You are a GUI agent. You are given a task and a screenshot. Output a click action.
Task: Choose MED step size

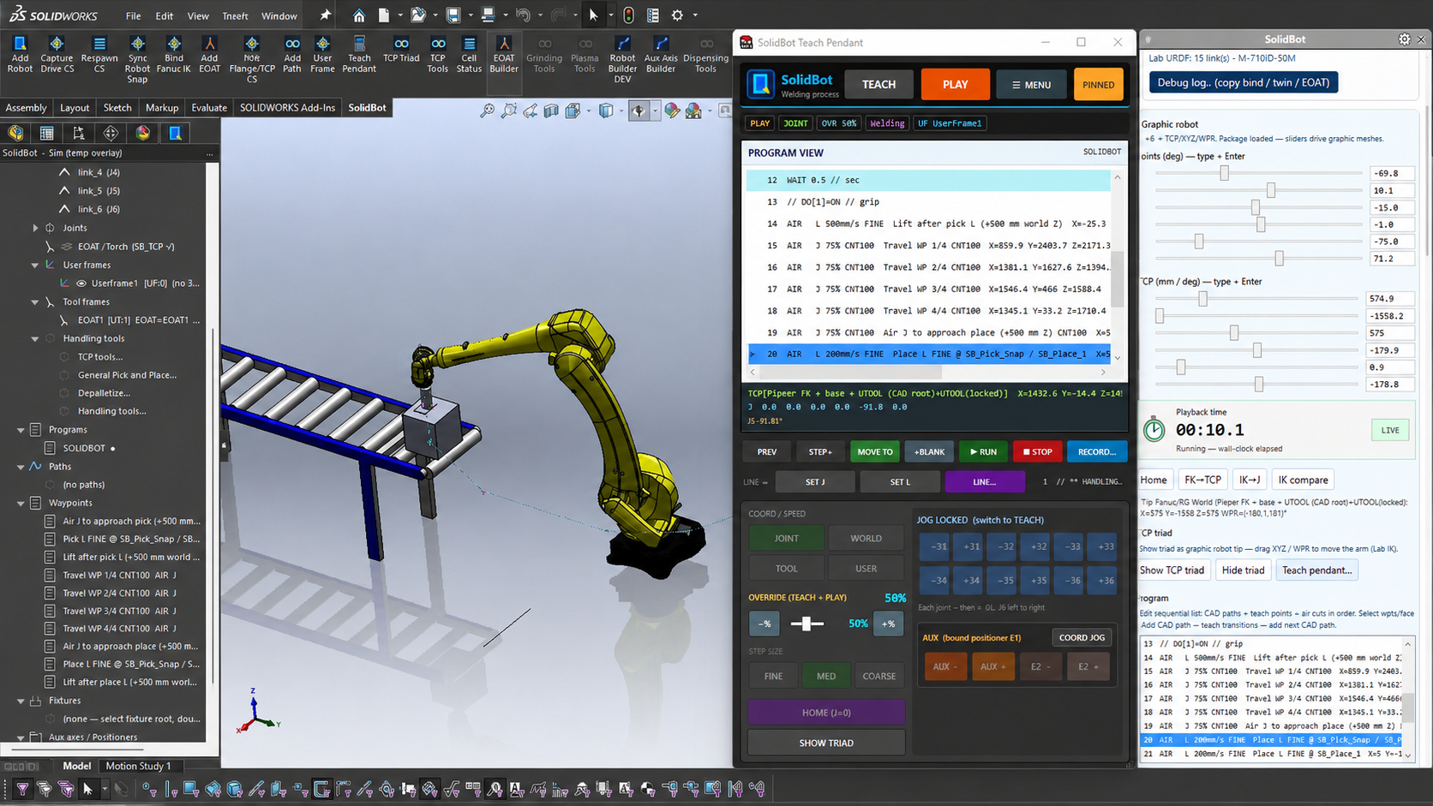click(826, 676)
